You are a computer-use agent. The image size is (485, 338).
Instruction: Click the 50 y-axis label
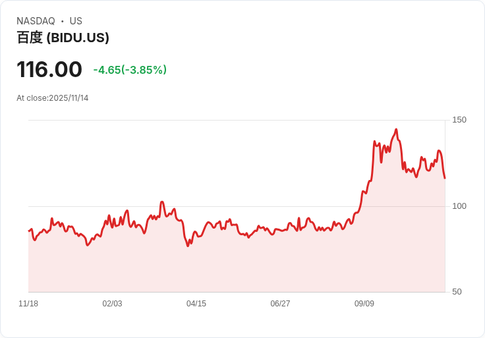[456, 292]
